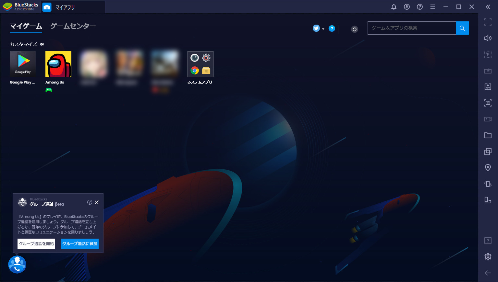
Task: Open keyboard game controls in sidebar
Action: (x=488, y=71)
